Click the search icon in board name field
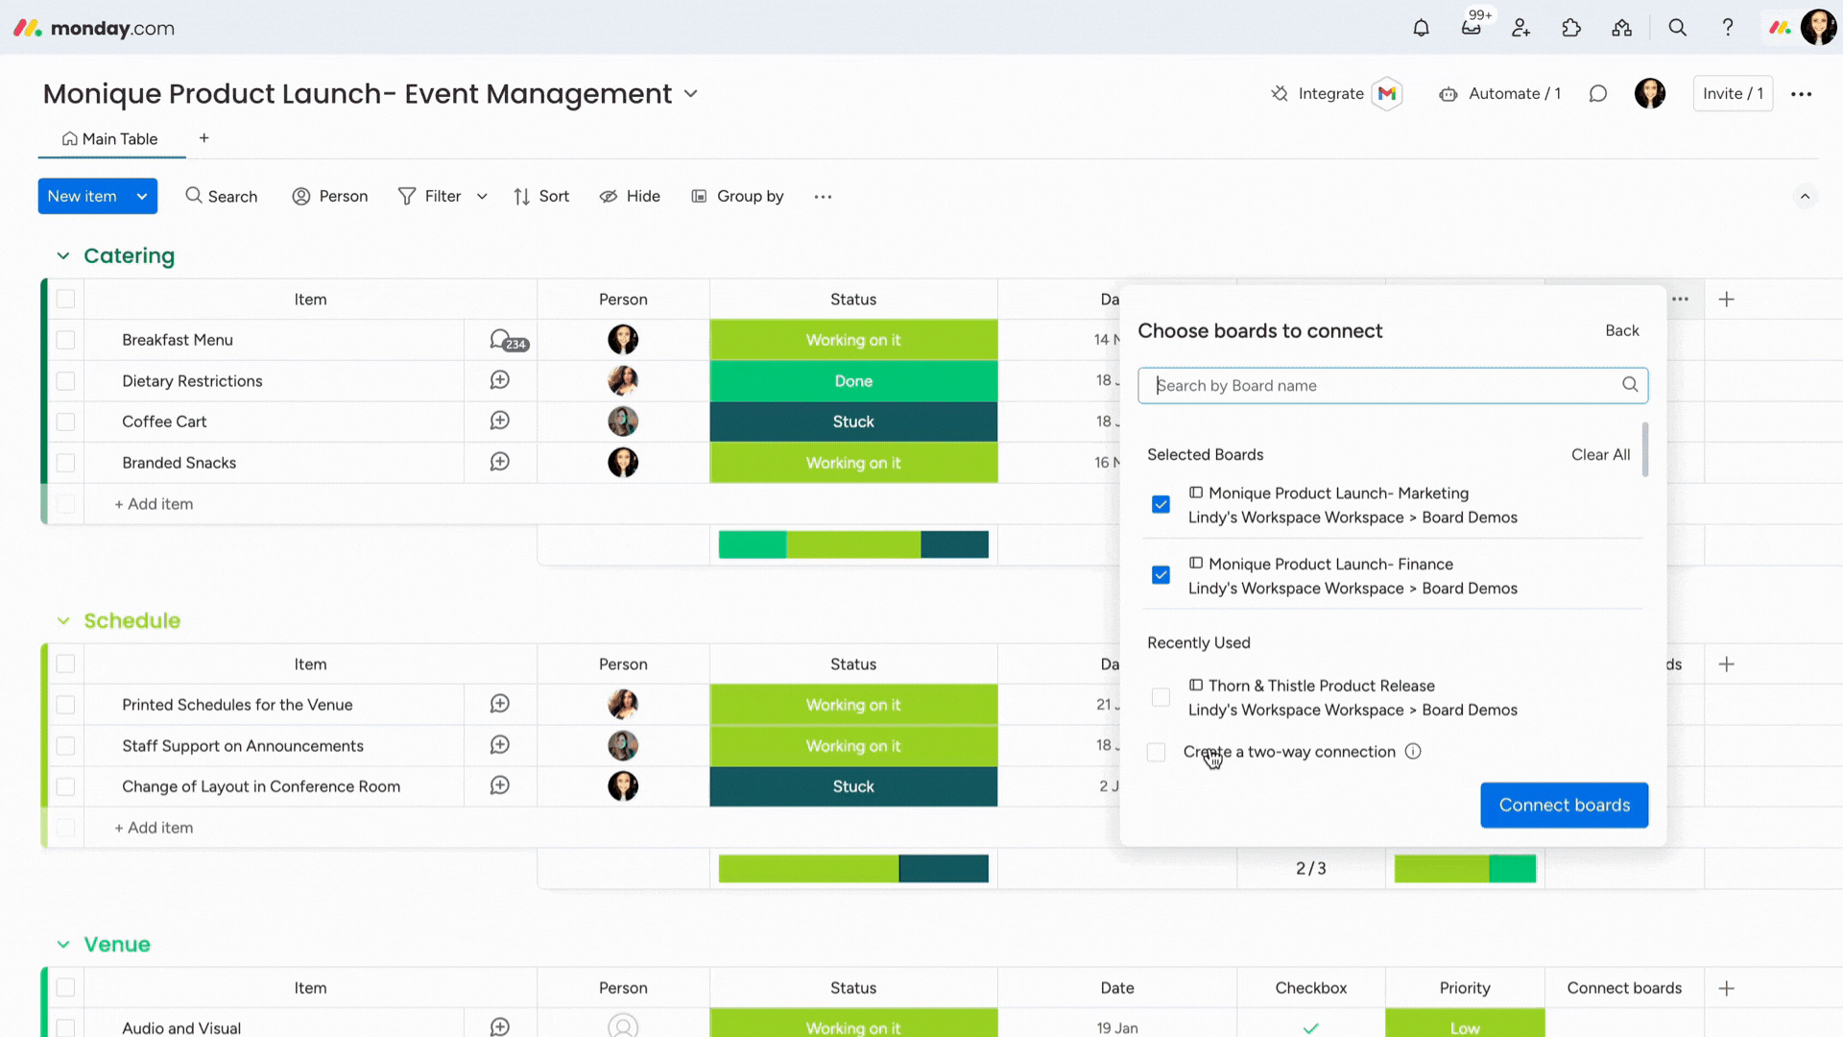This screenshot has height=1037, width=1843. pyautogui.click(x=1630, y=385)
